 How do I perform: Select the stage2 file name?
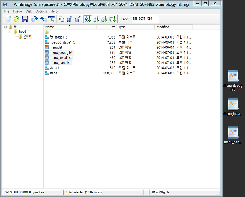(54, 73)
